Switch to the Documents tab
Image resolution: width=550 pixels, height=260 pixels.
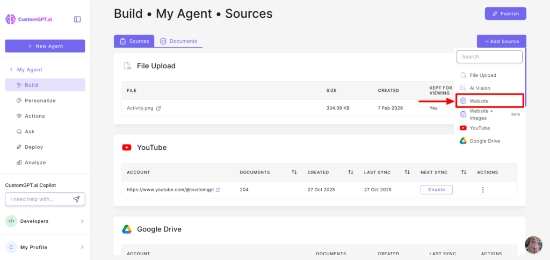pyautogui.click(x=179, y=41)
